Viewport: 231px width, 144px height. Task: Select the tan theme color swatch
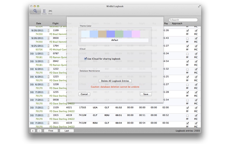pos(102,34)
